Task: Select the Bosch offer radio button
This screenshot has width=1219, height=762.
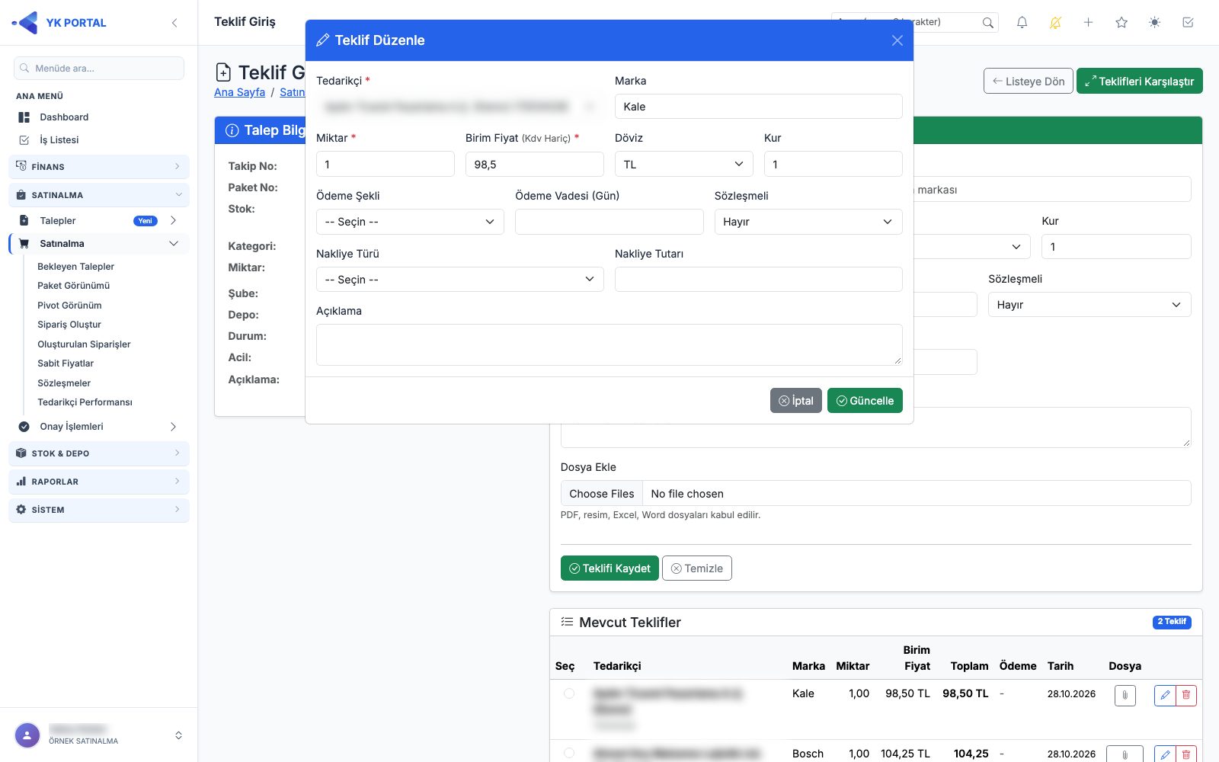Action: coord(569,753)
